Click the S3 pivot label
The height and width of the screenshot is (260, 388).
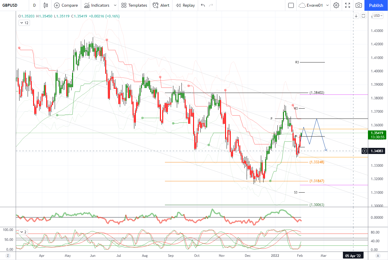pyautogui.click(x=296, y=192)
